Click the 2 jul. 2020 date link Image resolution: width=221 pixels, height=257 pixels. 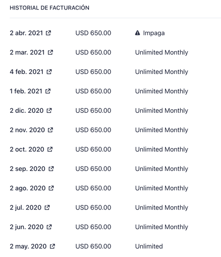tap(26, 207)
